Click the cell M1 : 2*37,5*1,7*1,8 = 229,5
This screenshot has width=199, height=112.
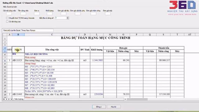(52, 67)
